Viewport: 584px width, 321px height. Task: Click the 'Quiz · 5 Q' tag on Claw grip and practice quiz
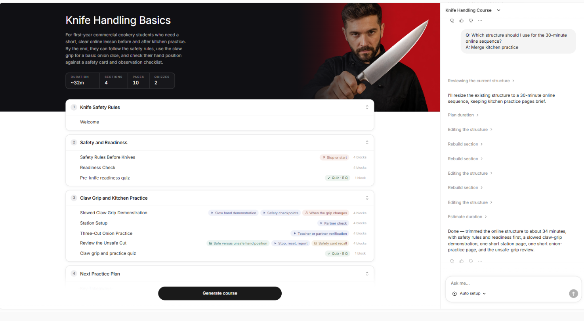[x=338, y=253]
